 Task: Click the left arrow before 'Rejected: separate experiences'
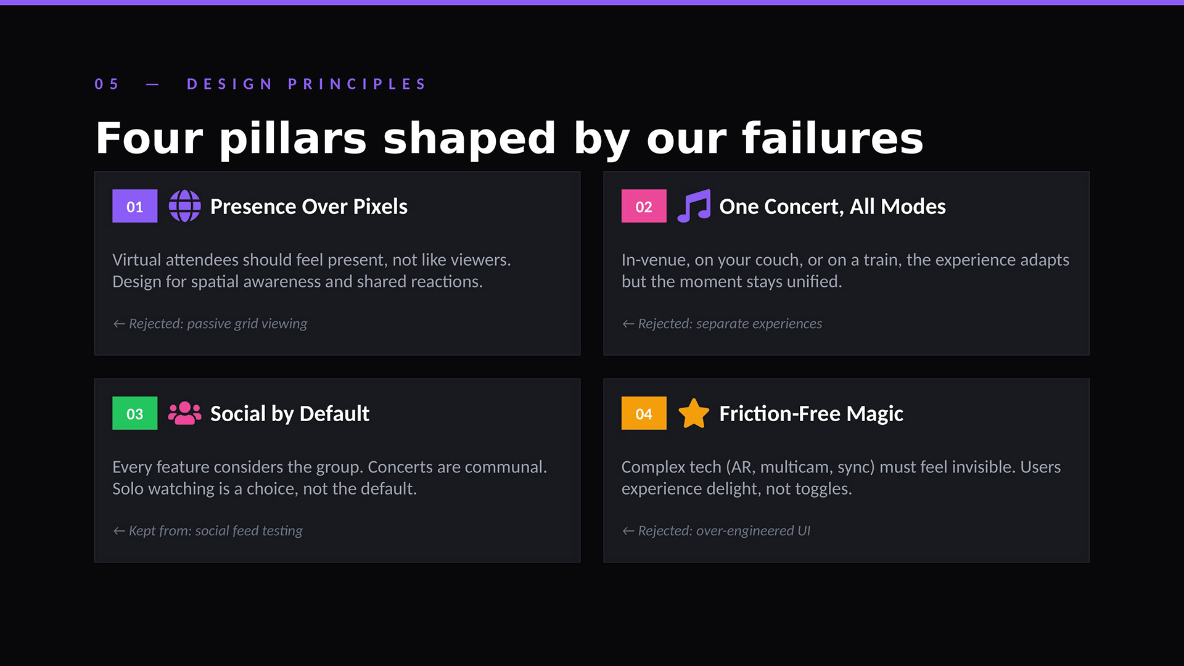(x=628, y=324)
